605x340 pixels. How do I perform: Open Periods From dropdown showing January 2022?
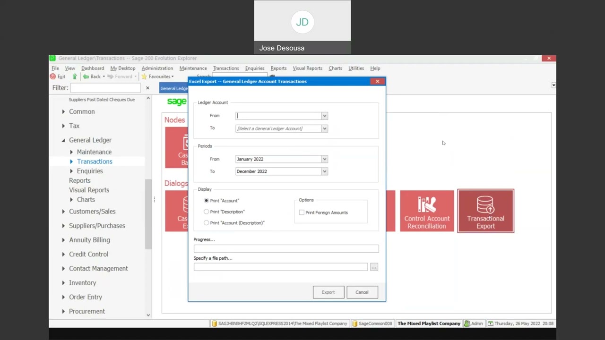tap(324, 159)
